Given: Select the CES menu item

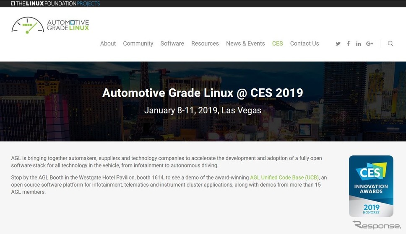Looking at the screenshot, I should (277, 44).
